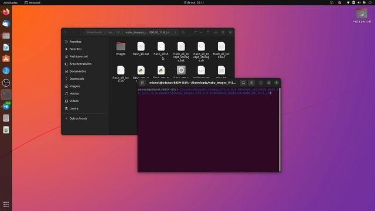Click the Wi-Fi icon in system tray
The width and height of the screenshot is (375, 211).
click(x=348, y=2)
